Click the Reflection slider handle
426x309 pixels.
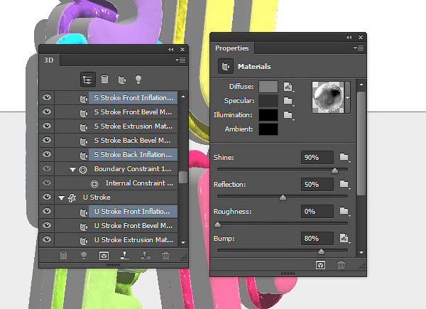click(x=283, y=197)
